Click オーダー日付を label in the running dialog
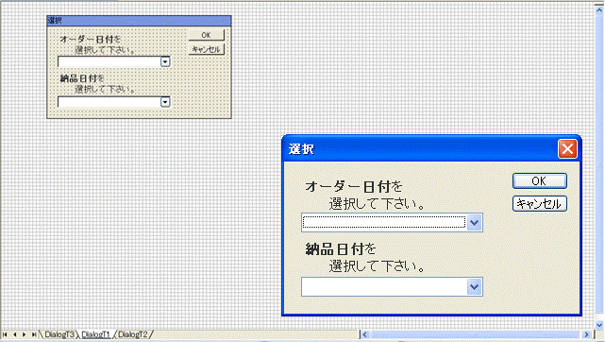Viewport: 605px width, 342px height. tap(354, 187)
